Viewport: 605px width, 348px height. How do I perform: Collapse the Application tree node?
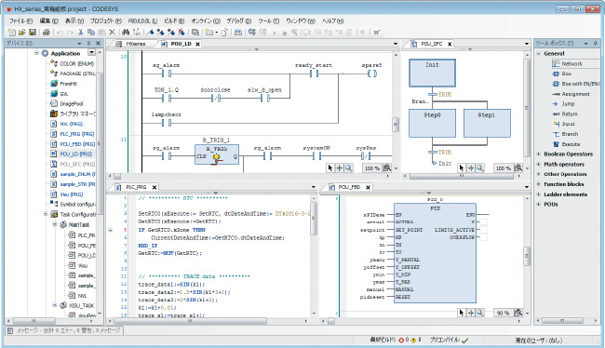[36, 53]
